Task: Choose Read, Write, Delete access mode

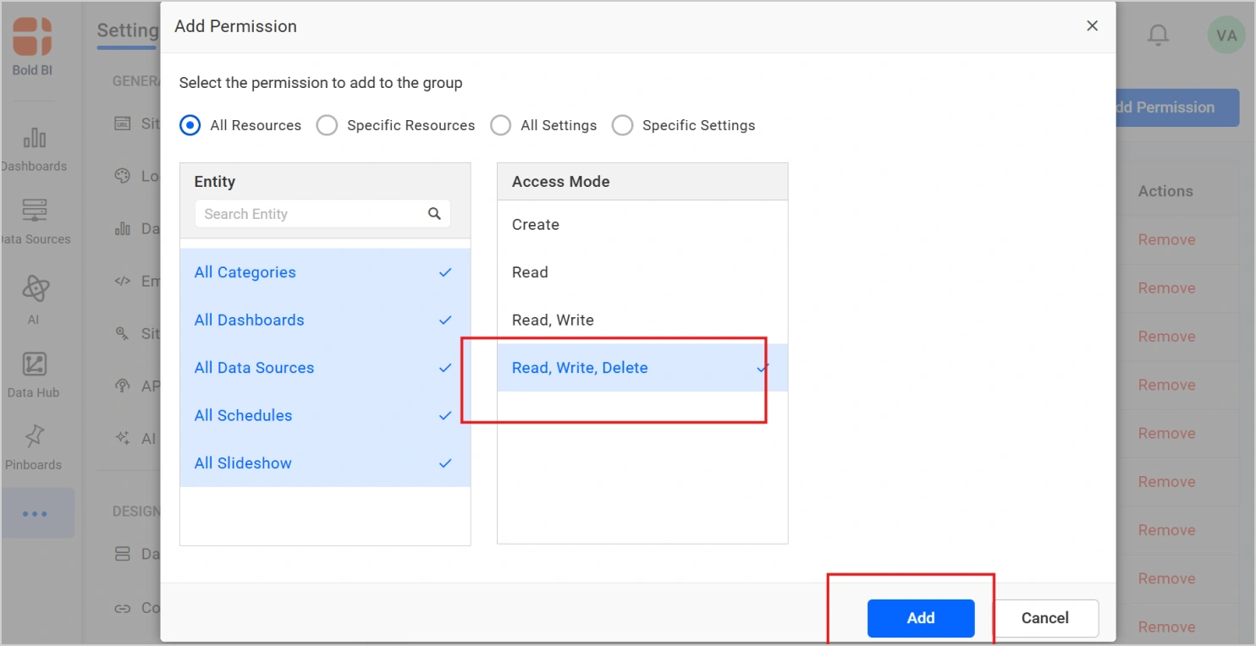Action: coord(642,368)
